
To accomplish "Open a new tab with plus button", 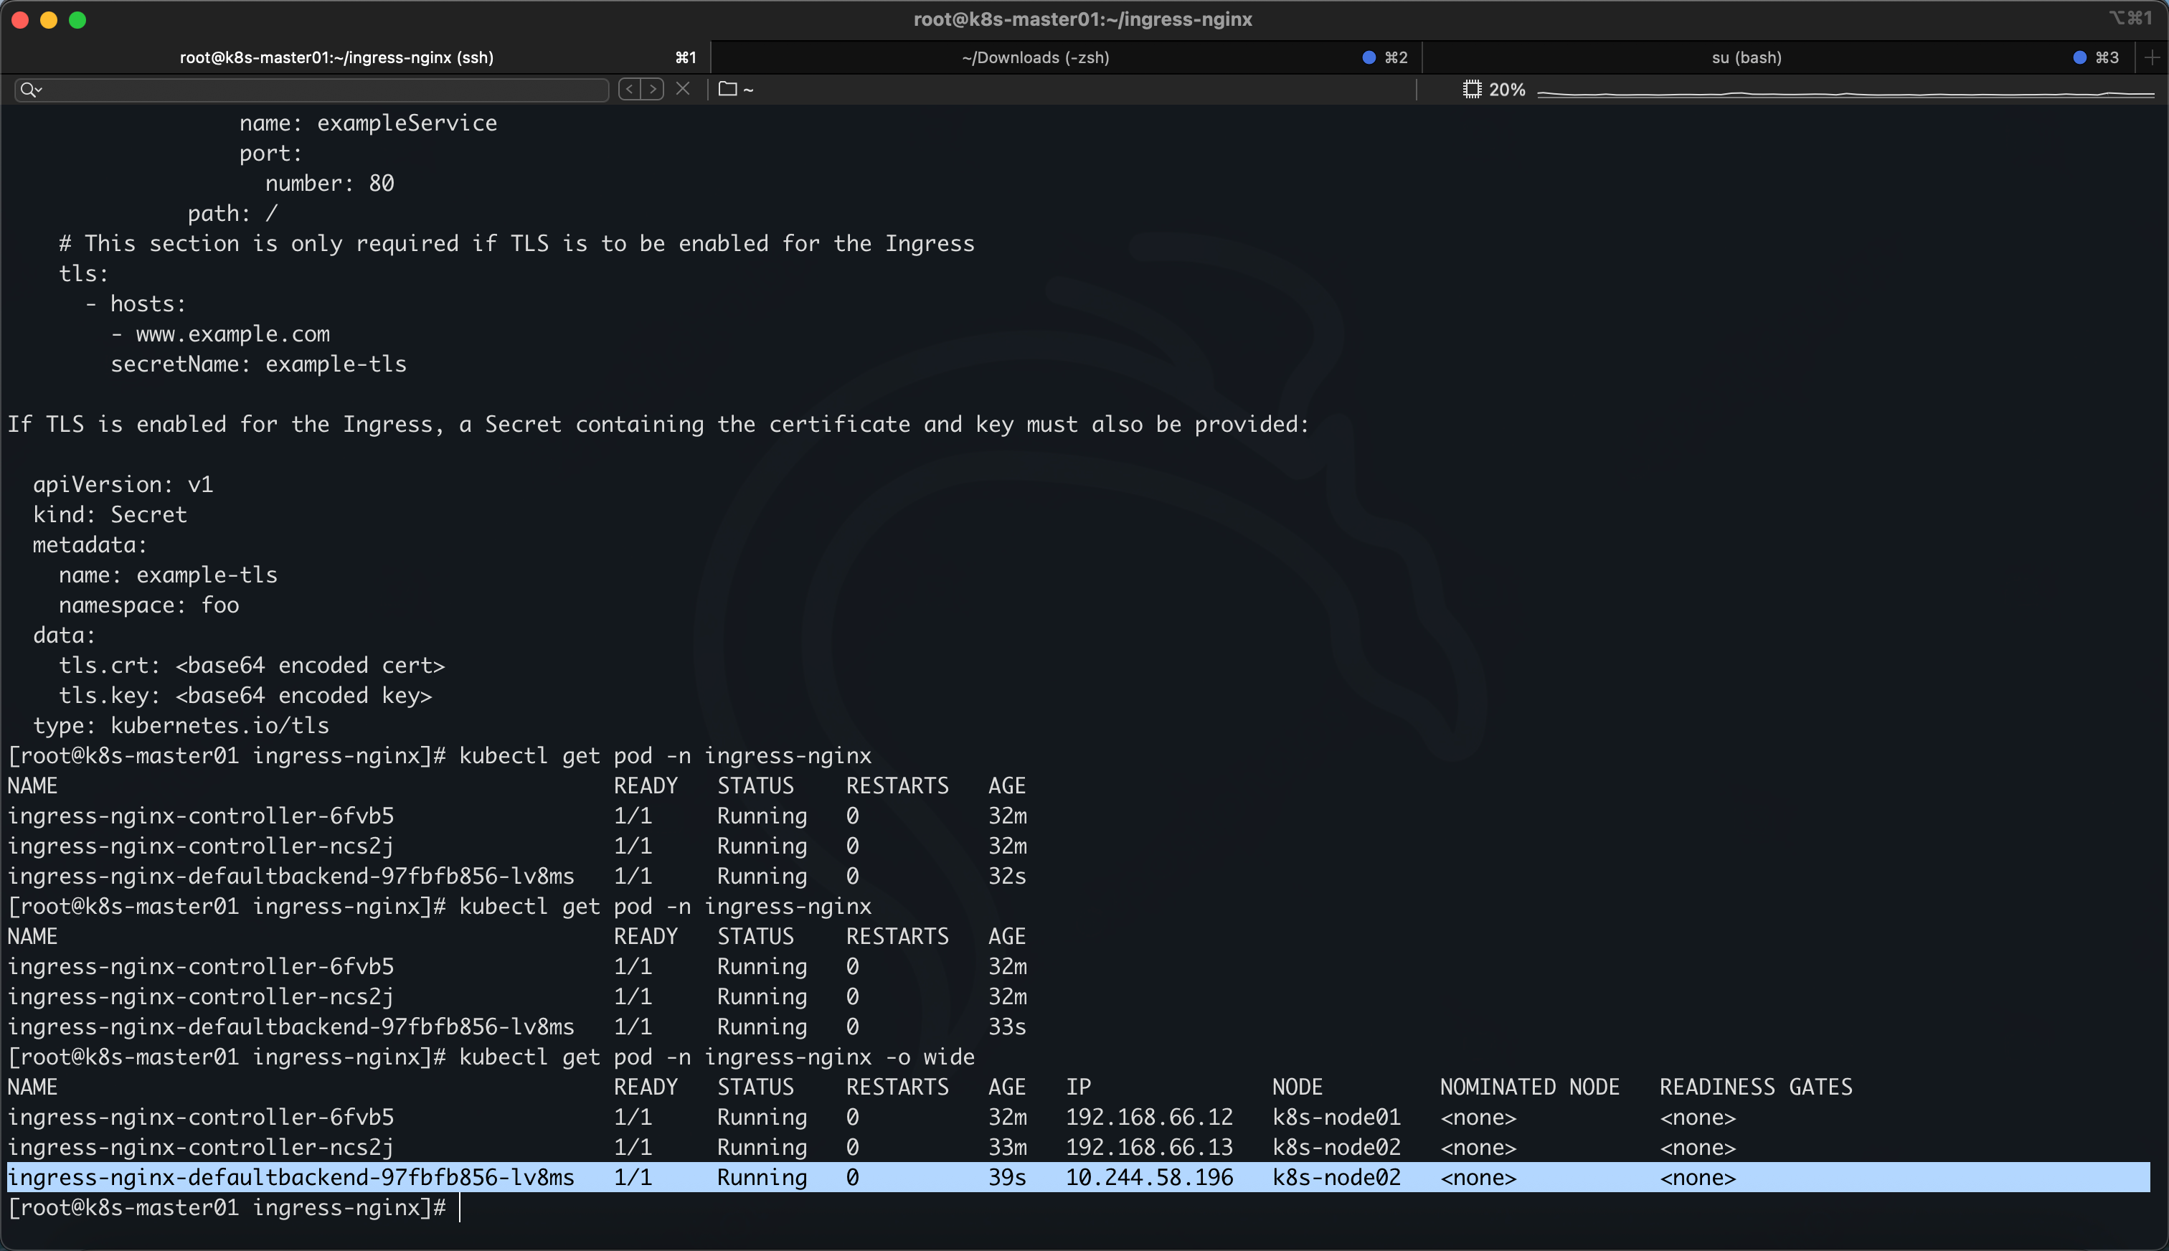I will pyautogui.click(x=2152, y=57).
